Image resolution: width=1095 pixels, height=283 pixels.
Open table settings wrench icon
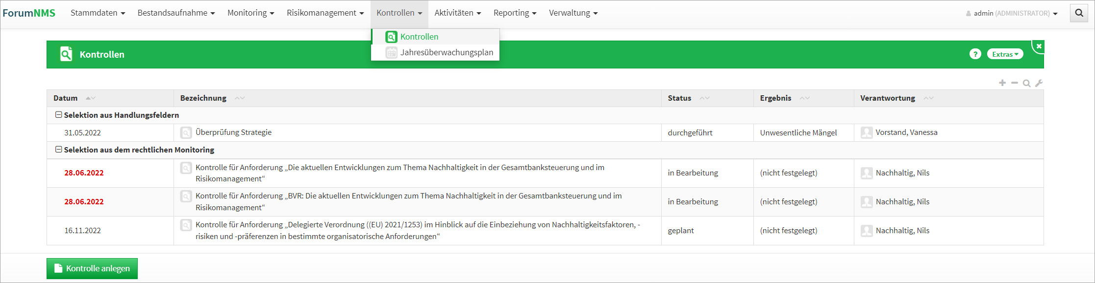click(1039, 83)
